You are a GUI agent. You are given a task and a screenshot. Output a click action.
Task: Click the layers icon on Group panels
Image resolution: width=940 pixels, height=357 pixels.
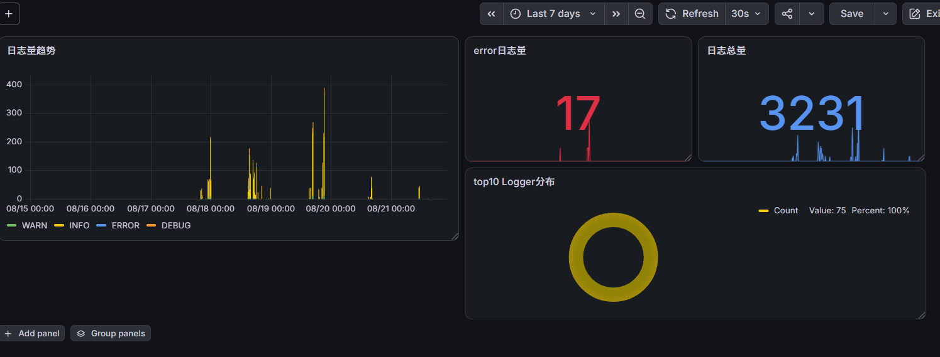81,333
